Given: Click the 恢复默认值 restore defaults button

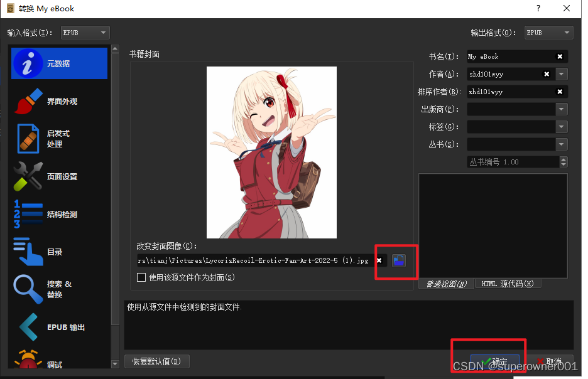Looking at the screenshot, I should click(157, 361).
